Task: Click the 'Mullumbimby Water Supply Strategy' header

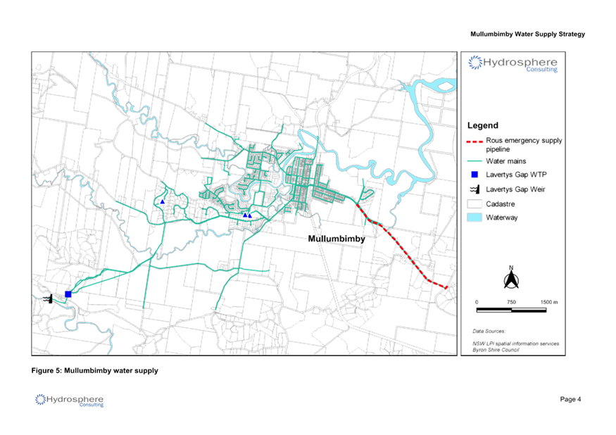Action: coord(527,34)
